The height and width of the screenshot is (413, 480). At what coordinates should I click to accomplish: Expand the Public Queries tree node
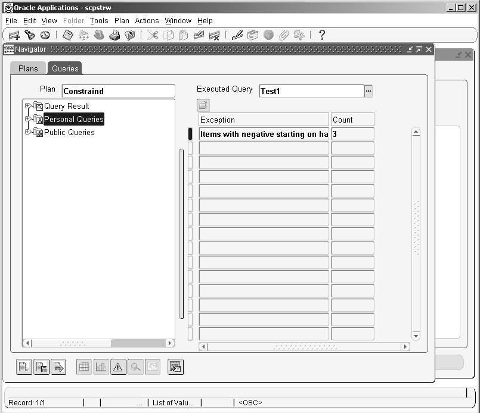[28, 132]
